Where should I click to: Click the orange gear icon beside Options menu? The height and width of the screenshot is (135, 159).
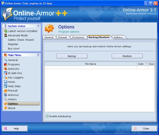(6, 104)
